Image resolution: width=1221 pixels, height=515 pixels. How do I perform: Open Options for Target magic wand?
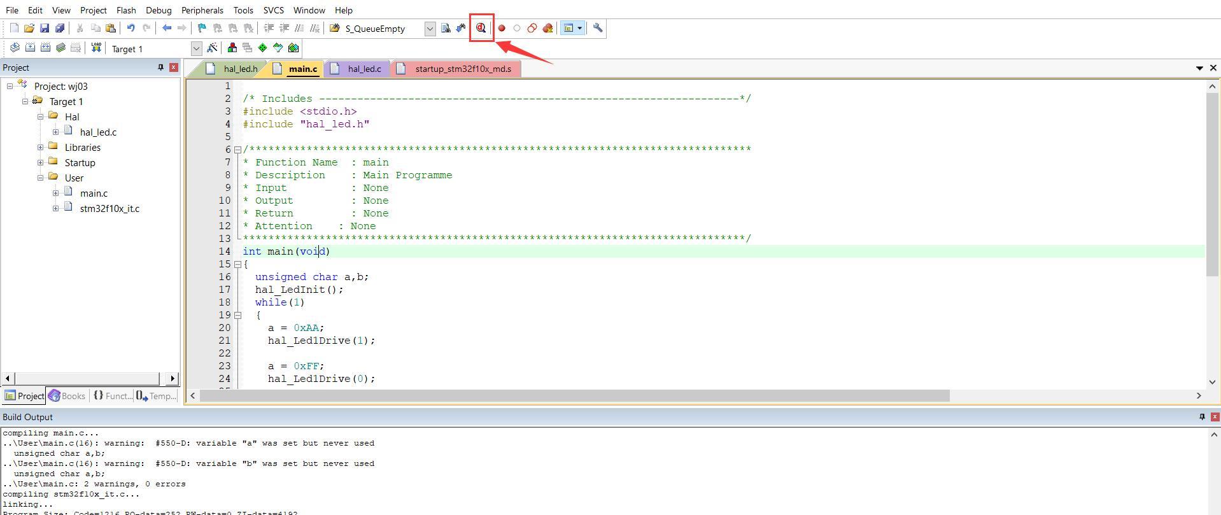212,48
